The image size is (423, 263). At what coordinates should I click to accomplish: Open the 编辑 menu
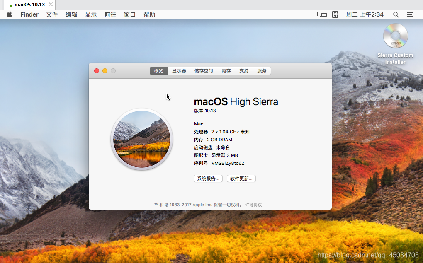(x=71, y=14)
